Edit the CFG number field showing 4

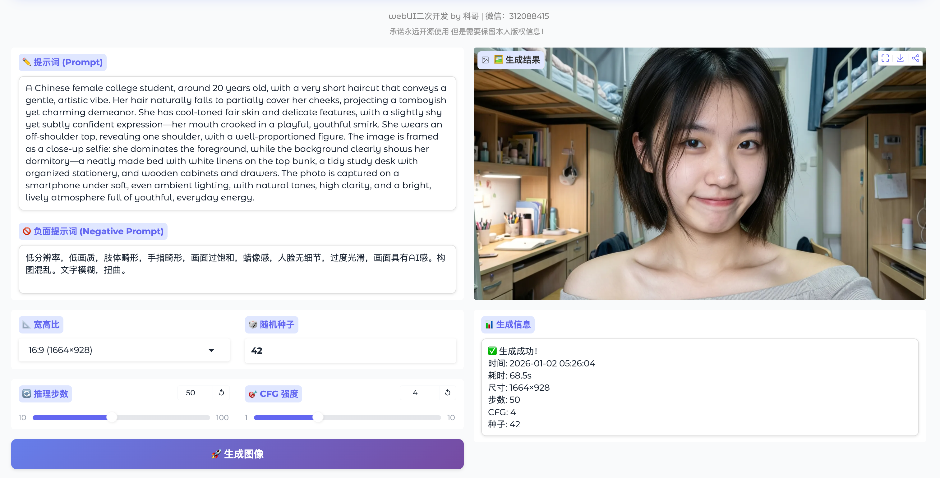418,393
